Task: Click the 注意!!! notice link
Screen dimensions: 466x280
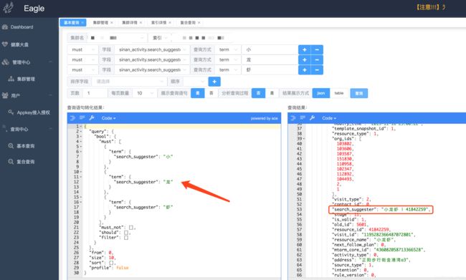Action: pos(431,7)
